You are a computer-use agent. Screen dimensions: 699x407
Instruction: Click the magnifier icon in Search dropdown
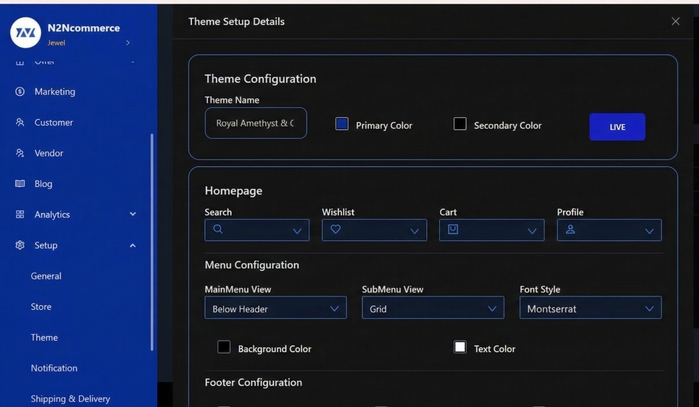218,229
